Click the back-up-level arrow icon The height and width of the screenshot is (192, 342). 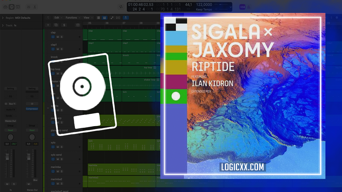48,18
